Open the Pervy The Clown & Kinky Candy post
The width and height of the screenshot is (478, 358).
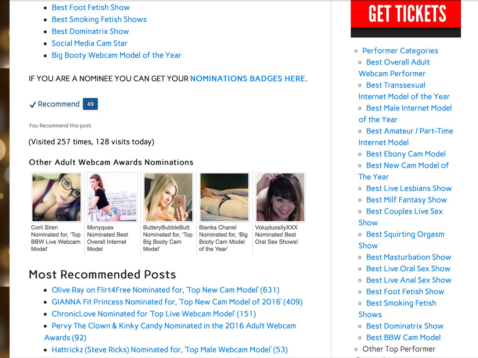pyautogui.click(x=170, y=332)
